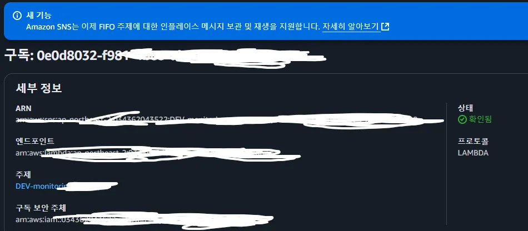Click the 세부 정보 section heading
Image resolution: width=528 pixels, height=231 pixels.
coord(39,88)
